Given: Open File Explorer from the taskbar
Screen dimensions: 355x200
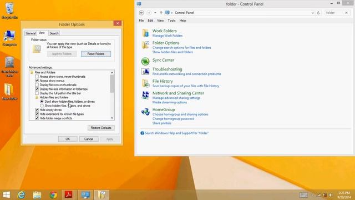Looking at the screenshot, I should coord(37,195).
